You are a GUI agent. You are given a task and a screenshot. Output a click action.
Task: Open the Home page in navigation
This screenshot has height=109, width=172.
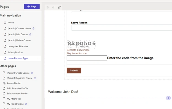pos(11,23)
